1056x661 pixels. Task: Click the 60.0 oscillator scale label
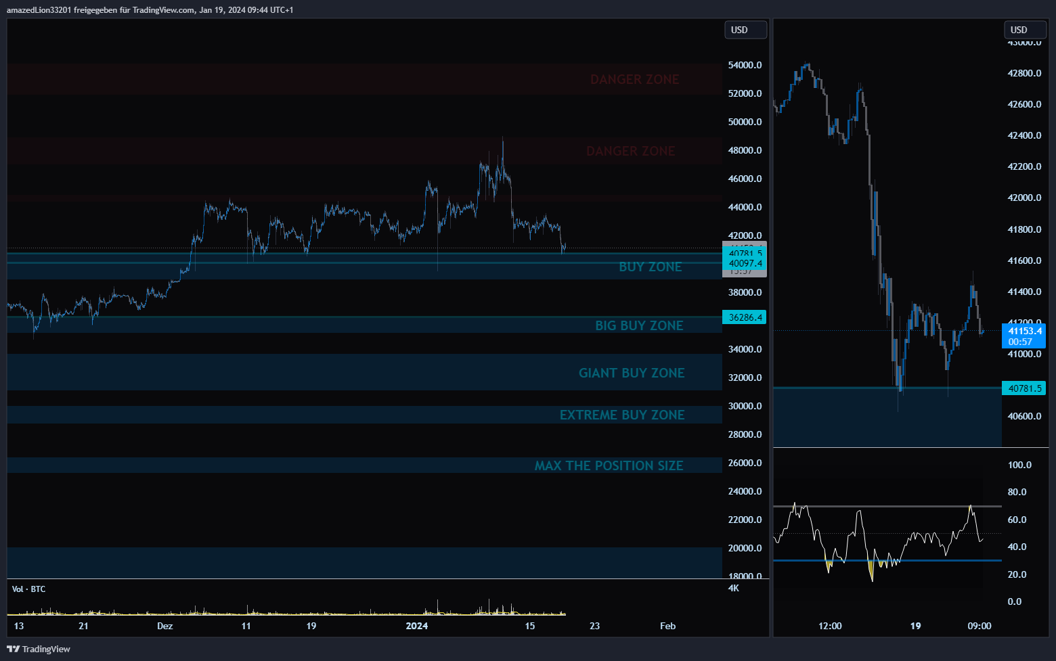pos(1017,520)
